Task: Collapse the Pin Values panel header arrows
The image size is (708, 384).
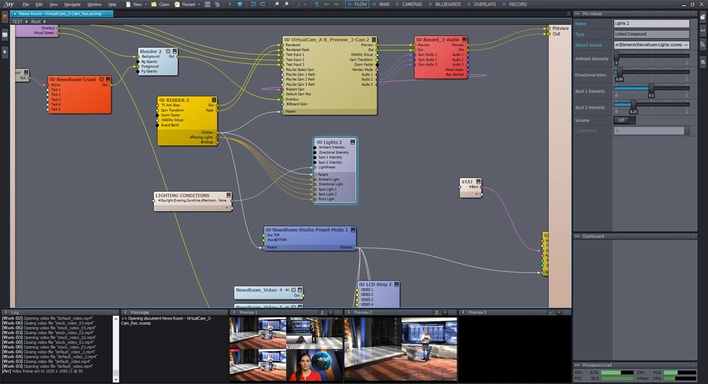Action: 577,13
